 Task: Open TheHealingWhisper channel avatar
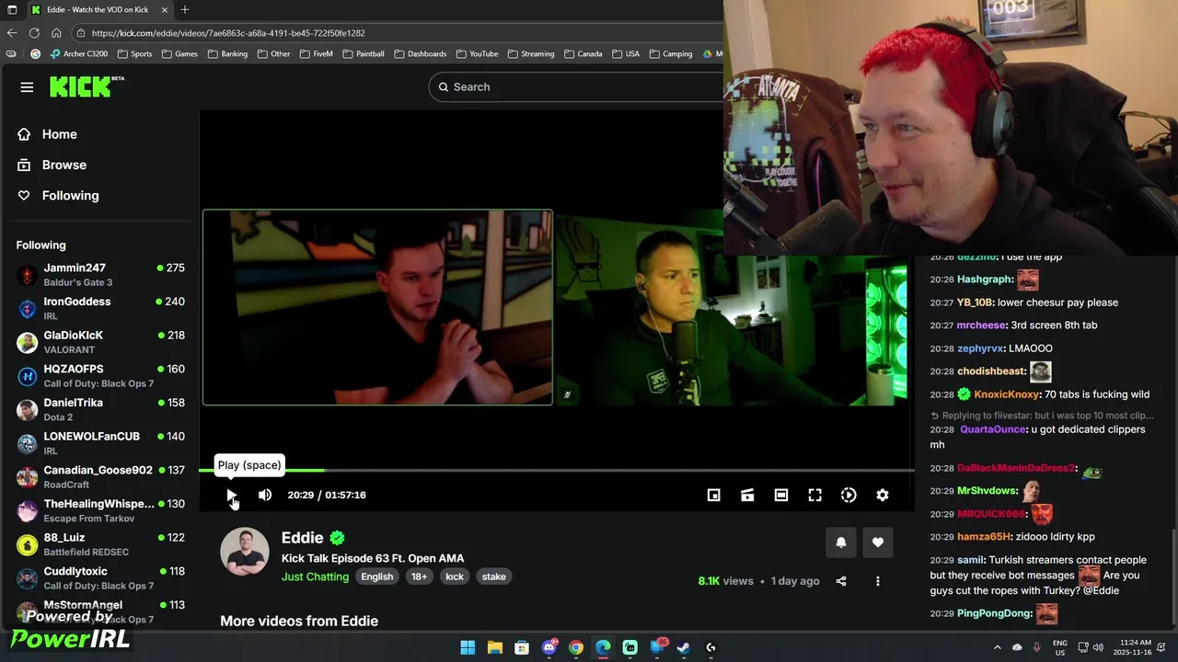point(28,510)
